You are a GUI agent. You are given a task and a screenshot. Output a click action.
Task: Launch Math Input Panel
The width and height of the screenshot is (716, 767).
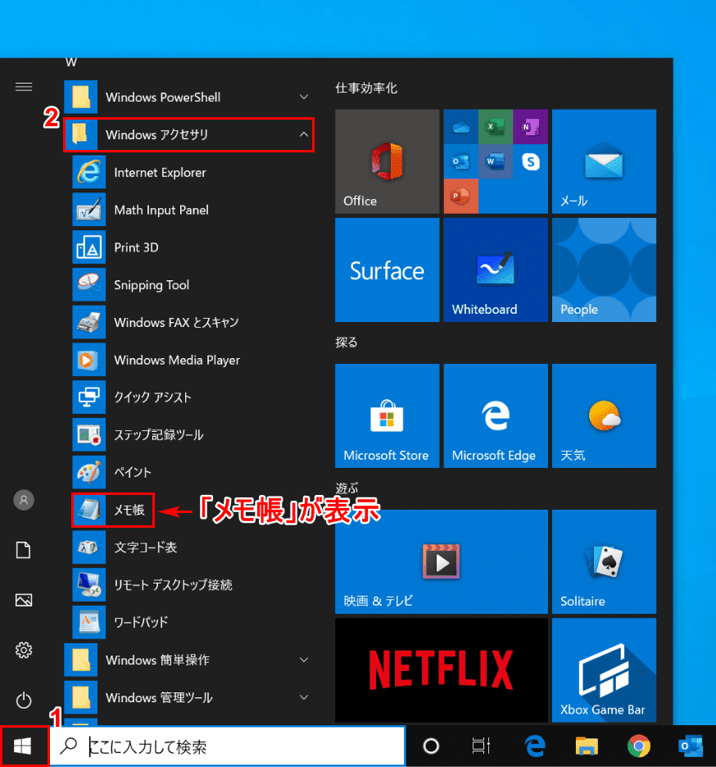click(x=191, y=210)
